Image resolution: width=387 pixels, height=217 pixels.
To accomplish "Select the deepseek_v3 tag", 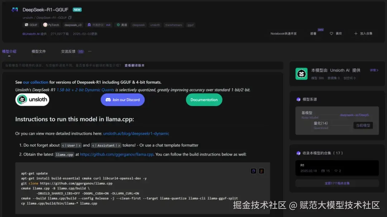I will click(73, 25).
